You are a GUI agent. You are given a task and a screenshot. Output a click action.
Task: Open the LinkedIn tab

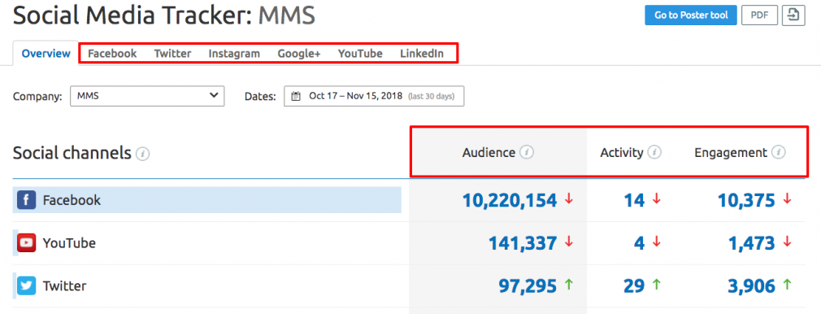(422, 54)
